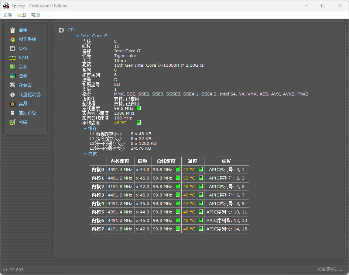Select the 音频 speaker icon
This screenshot has width=349, height=275.
(13, 104)
